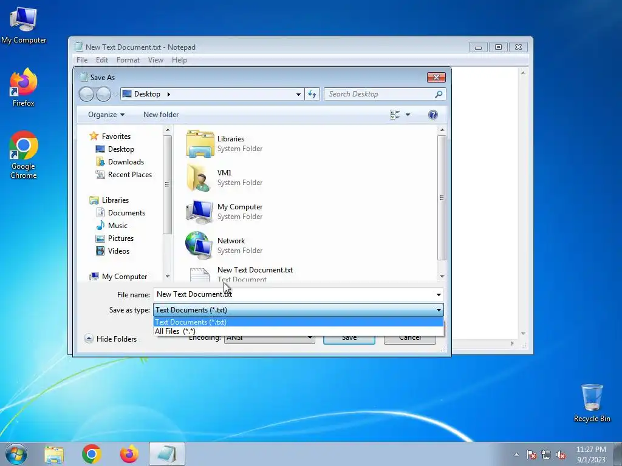Click the file list scrollbar thumb

pos(442,198)
